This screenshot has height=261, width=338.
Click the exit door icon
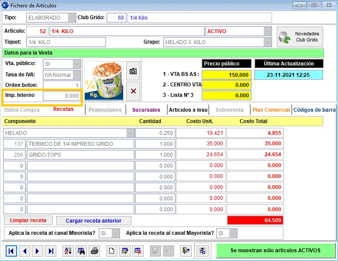coord(186,251)
